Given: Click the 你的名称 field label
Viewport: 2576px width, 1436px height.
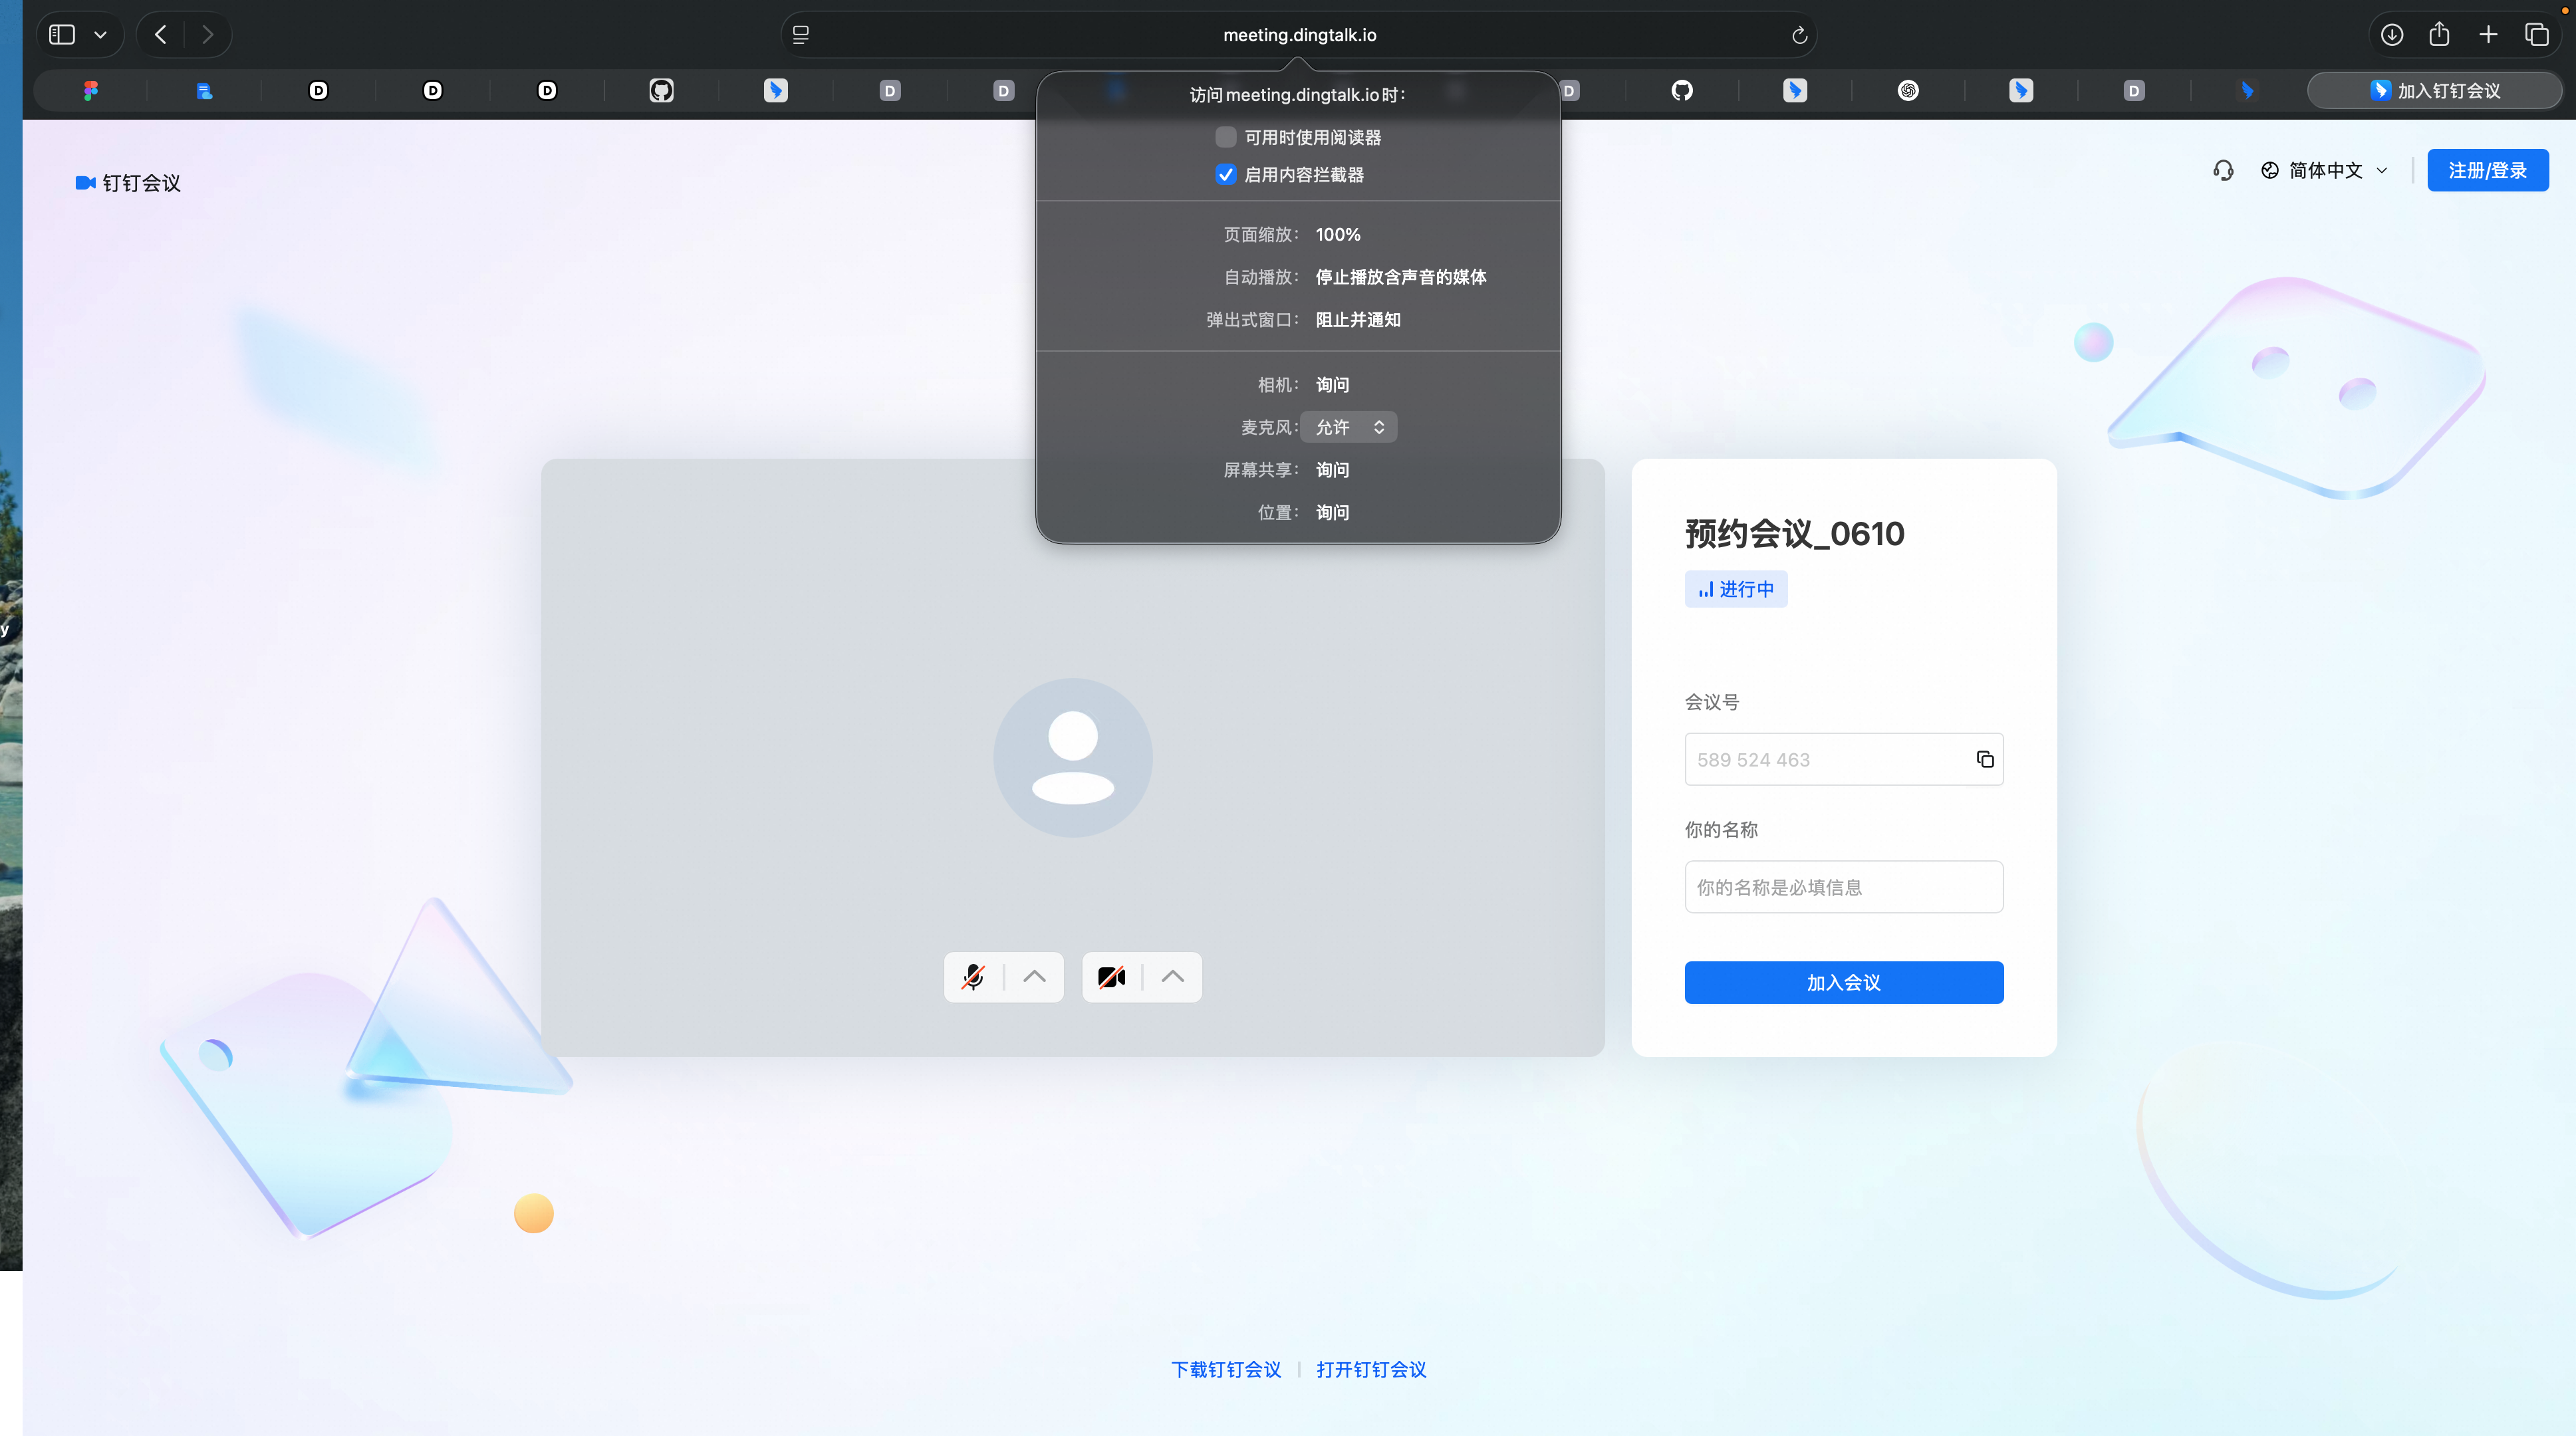Looking at the screenshot, I should (1721, 830).
